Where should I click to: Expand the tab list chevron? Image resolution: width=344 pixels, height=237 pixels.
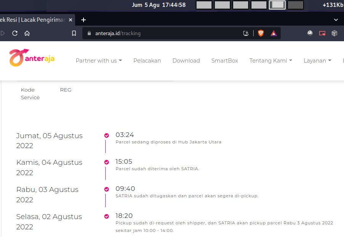click(336, 20)
